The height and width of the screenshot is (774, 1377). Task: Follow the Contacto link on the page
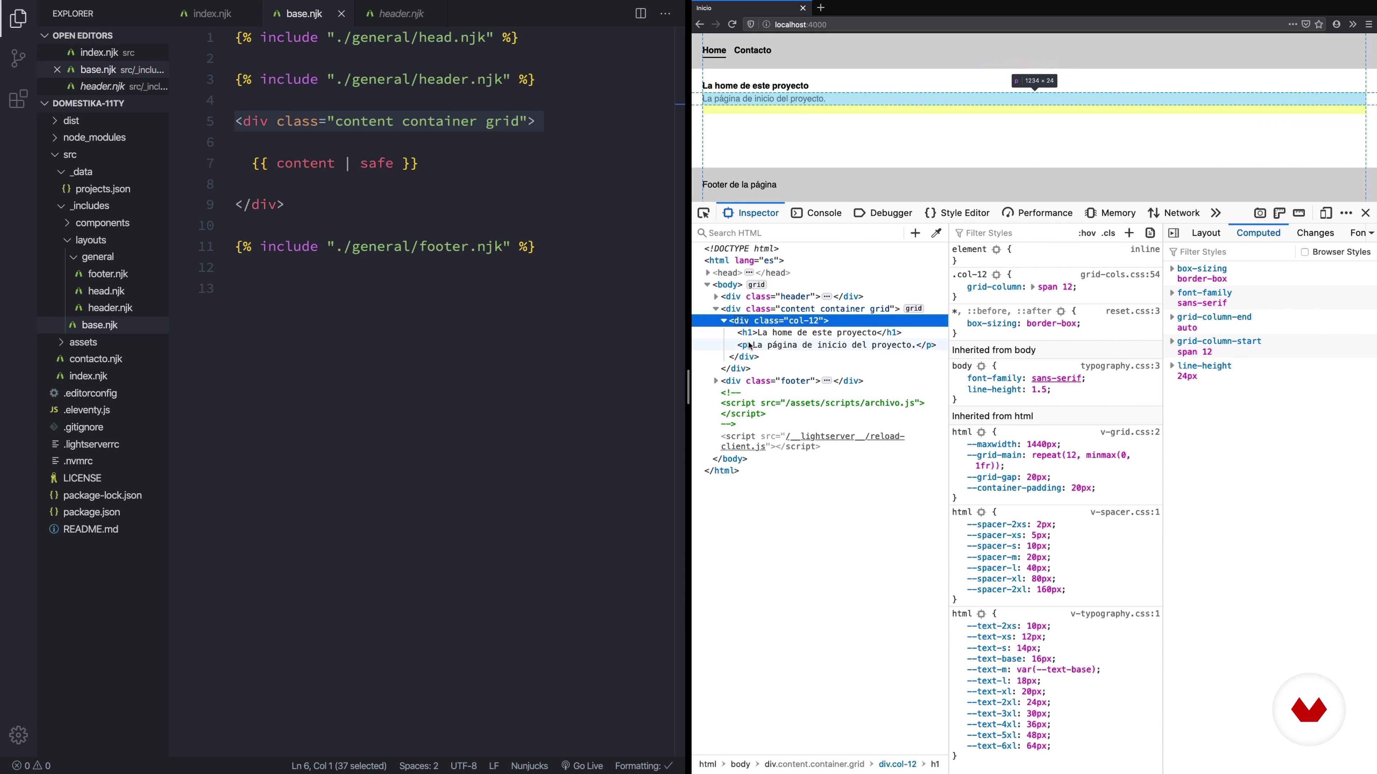[753, 50]
